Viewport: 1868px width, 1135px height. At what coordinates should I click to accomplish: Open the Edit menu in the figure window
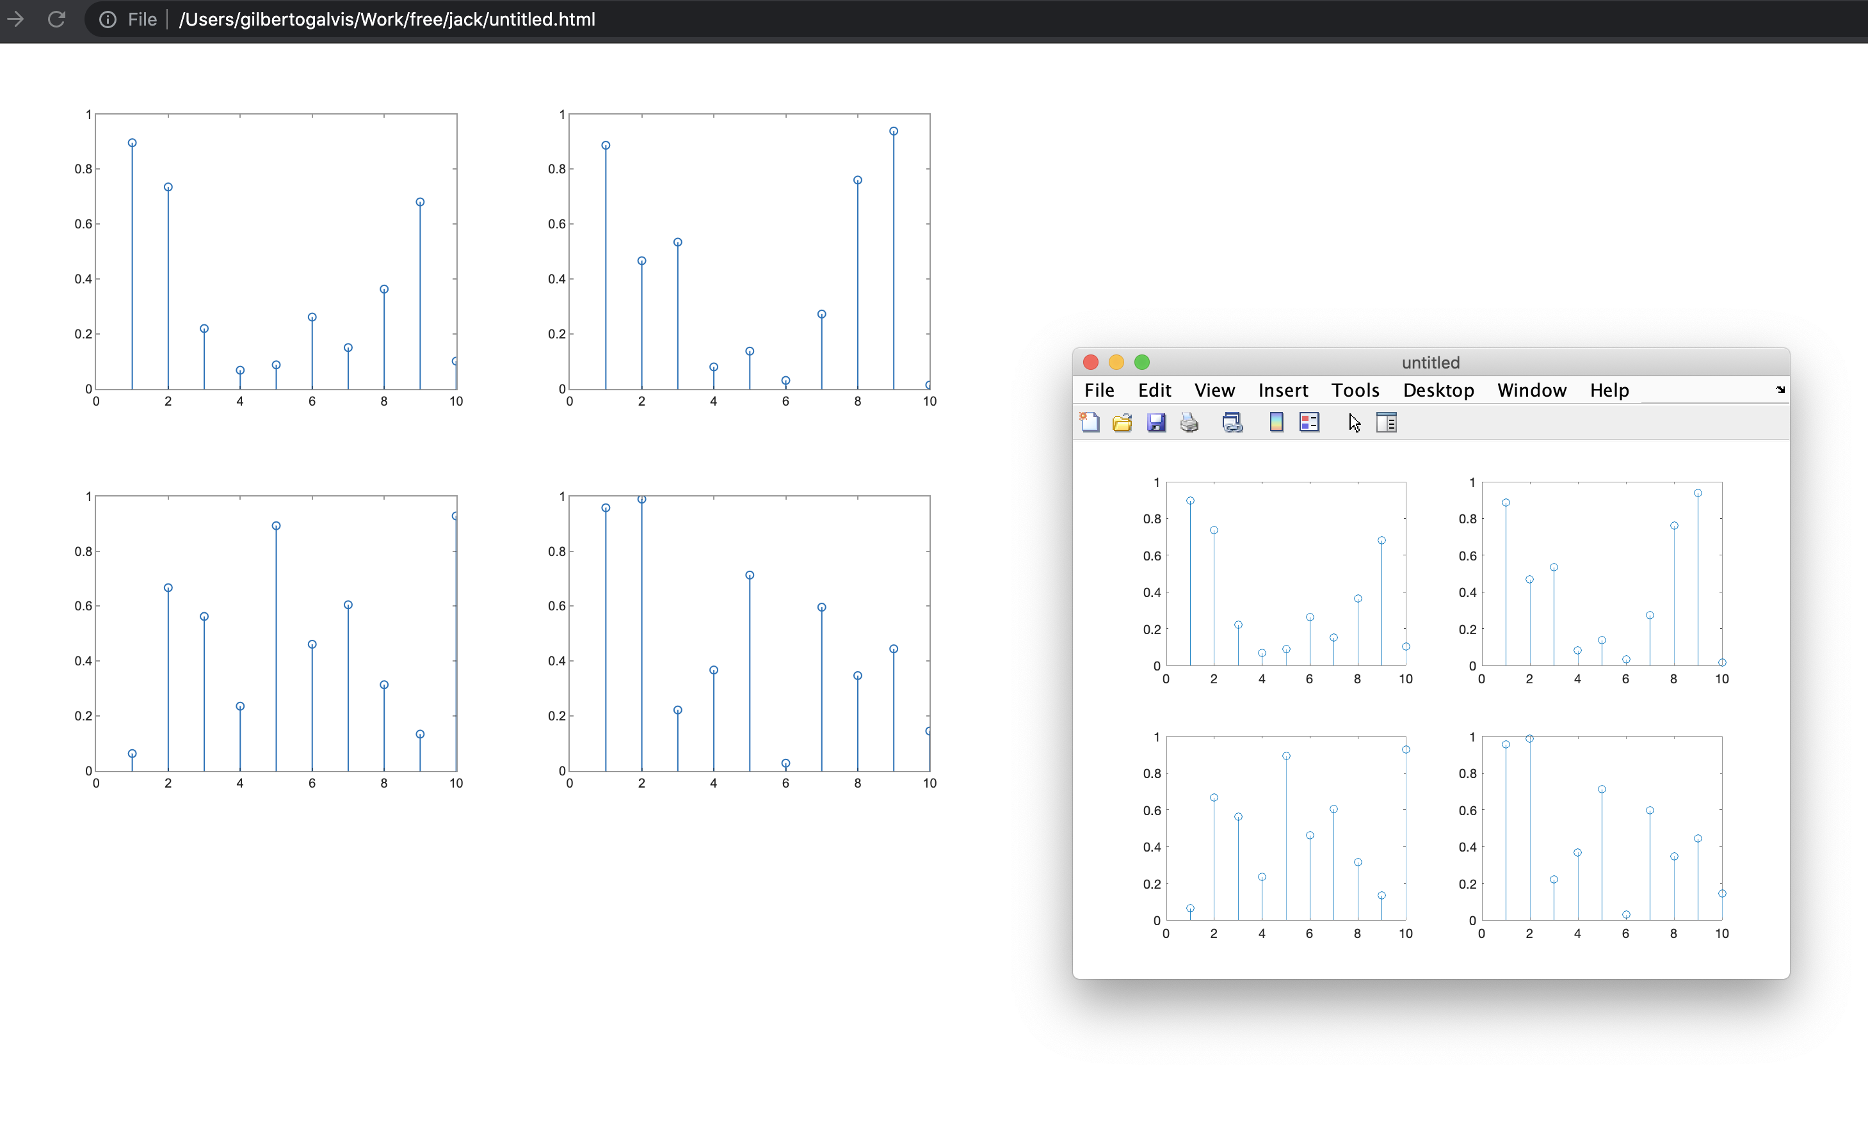pos(1155,390)
